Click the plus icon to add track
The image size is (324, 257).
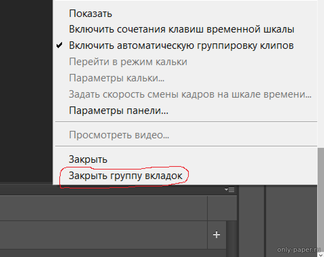click(x=216, y=235)
